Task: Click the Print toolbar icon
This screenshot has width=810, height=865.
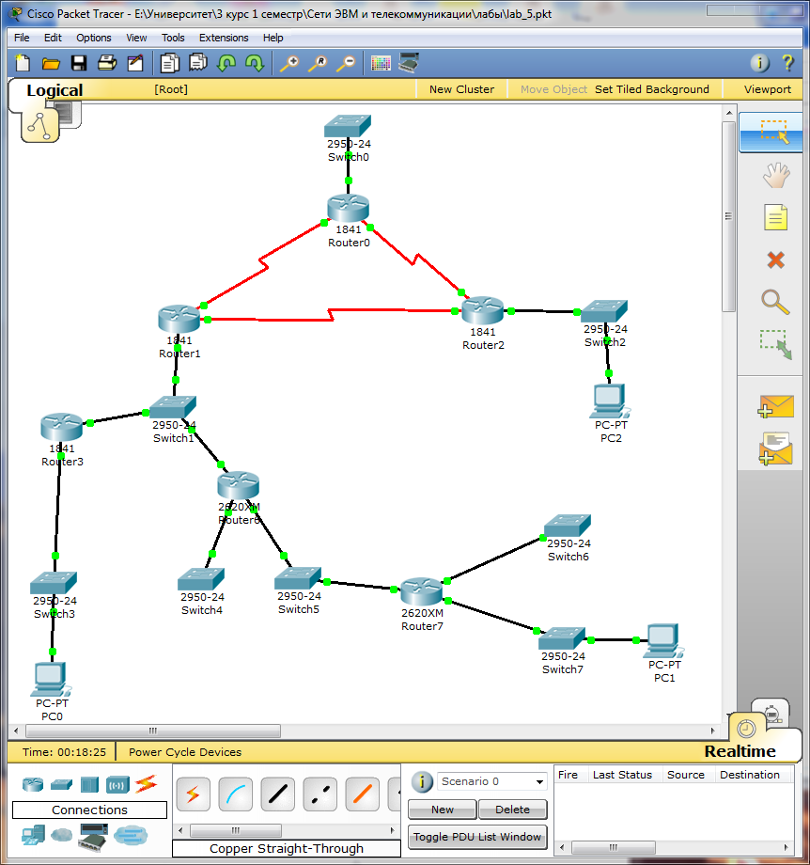Action: click(107, 63)
